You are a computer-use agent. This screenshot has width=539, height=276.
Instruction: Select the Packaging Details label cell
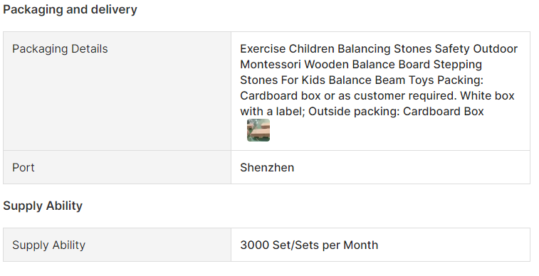pos(117,91)
